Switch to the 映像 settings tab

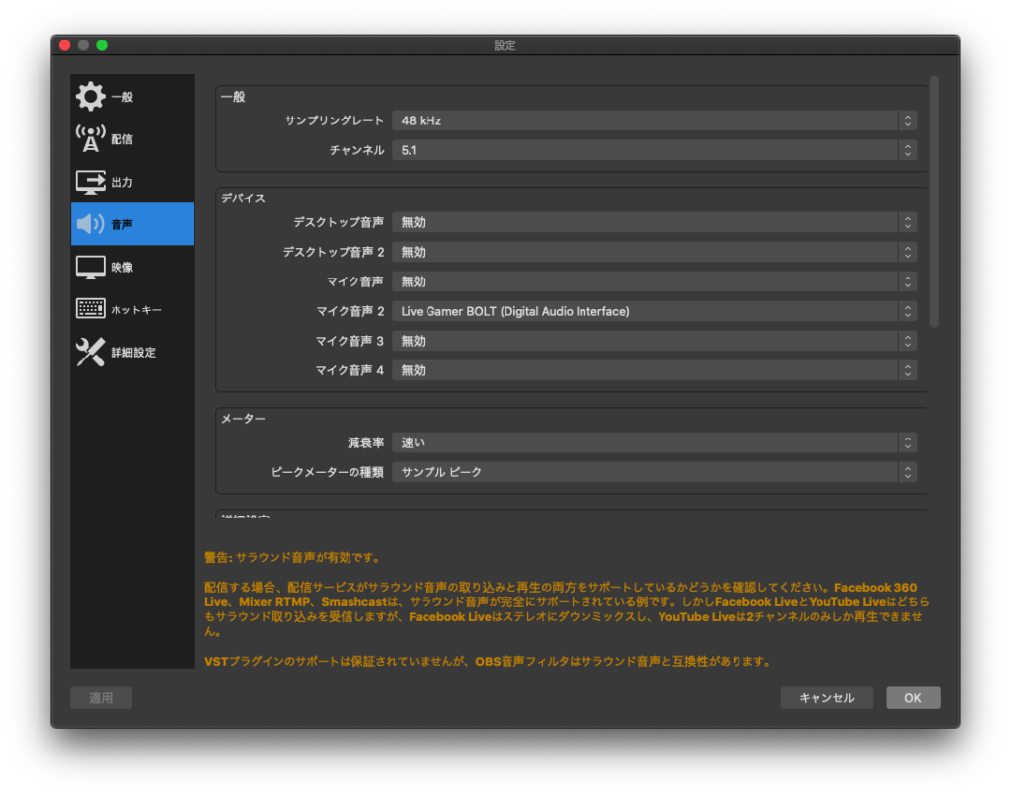pyautogui.click(x=132, y=267)
